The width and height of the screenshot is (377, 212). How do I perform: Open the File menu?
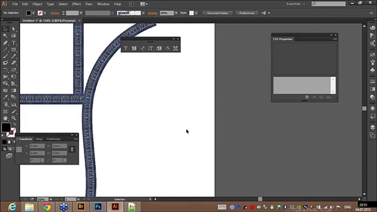(x=15, y=4)
